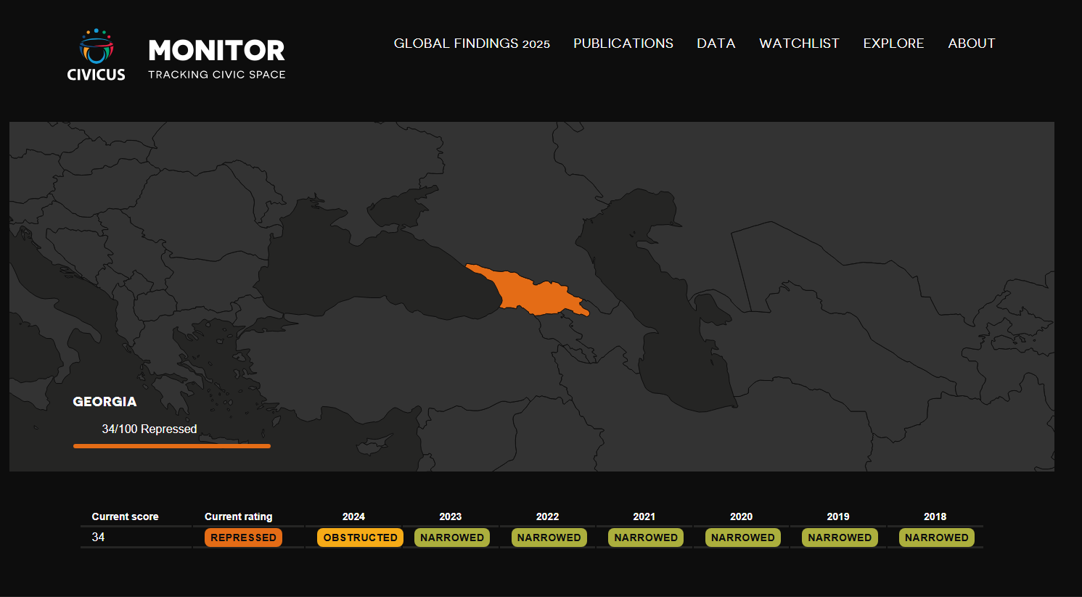Open the Watchlist page
1082x597 pixels.
point(799,44)
